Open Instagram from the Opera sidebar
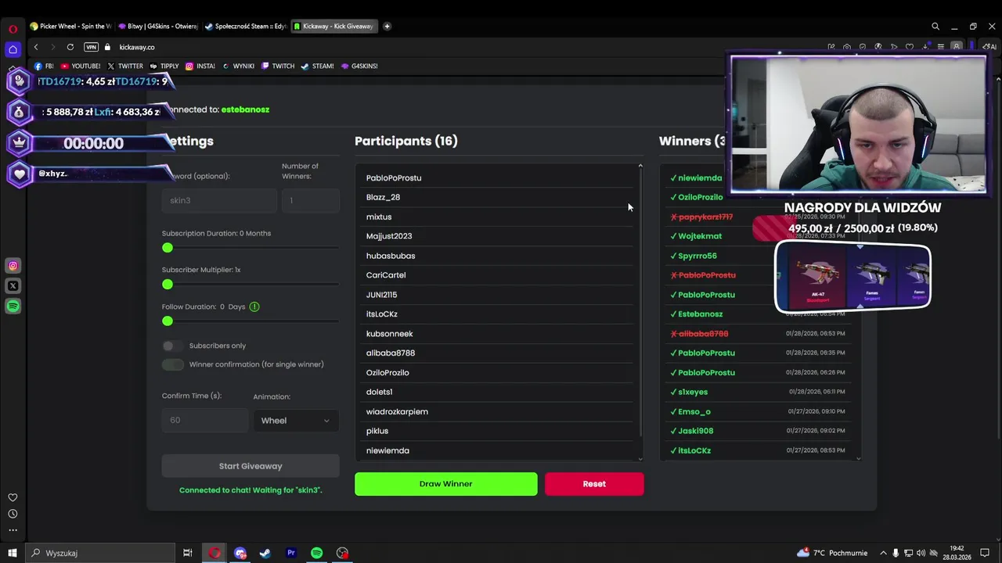This screenshot has height=563, width=1002. [x=13, y=266]
